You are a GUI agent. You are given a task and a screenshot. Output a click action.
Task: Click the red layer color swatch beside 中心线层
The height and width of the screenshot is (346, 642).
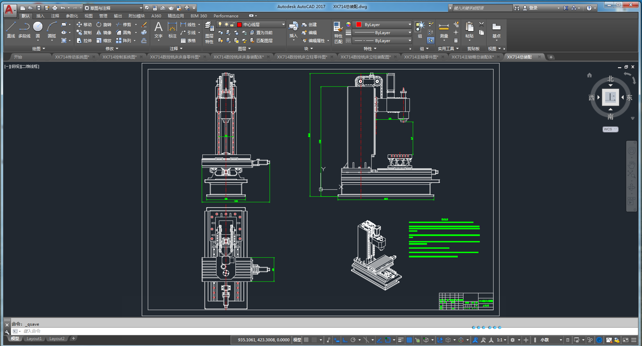click(239, 24)
